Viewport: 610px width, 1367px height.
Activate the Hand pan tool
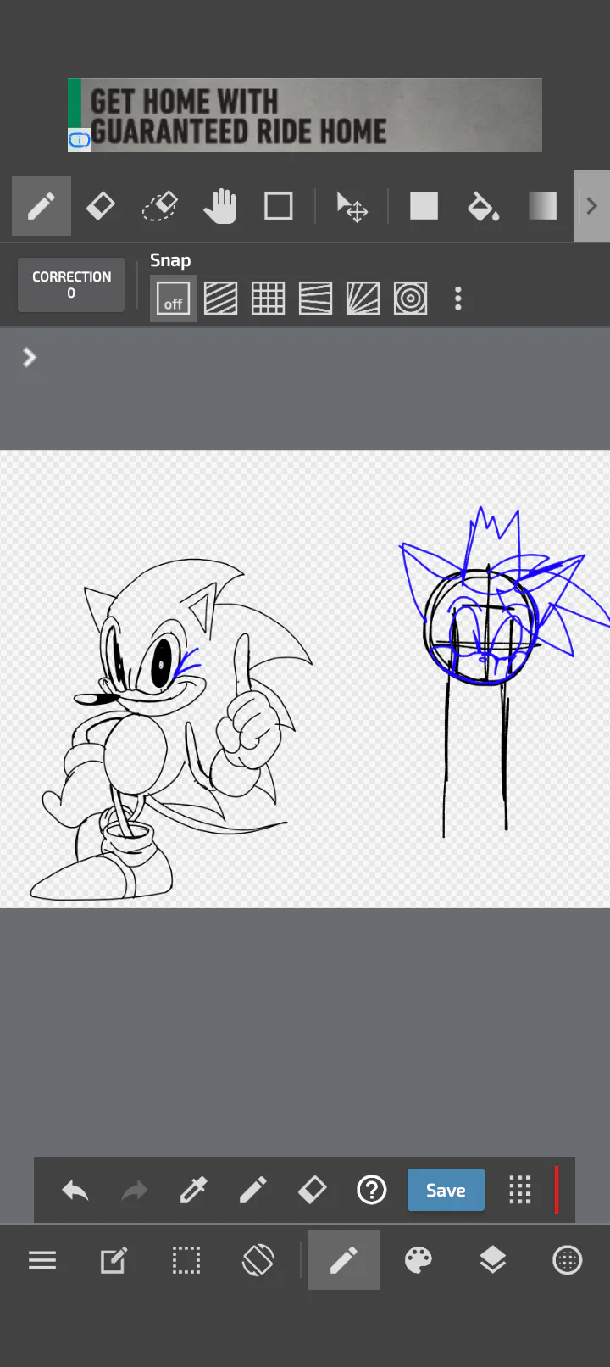click(219, 206)
